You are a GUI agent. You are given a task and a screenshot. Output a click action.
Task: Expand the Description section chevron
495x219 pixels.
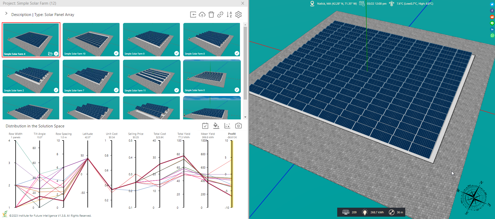pyautogui.click(x=6, y=13)
